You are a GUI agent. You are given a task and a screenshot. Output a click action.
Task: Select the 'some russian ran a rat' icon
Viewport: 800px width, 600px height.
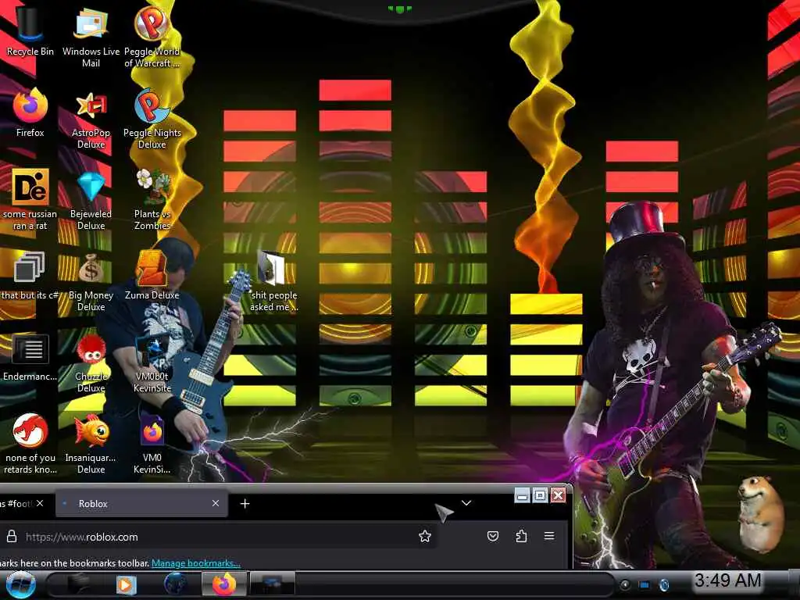point(30,199)
